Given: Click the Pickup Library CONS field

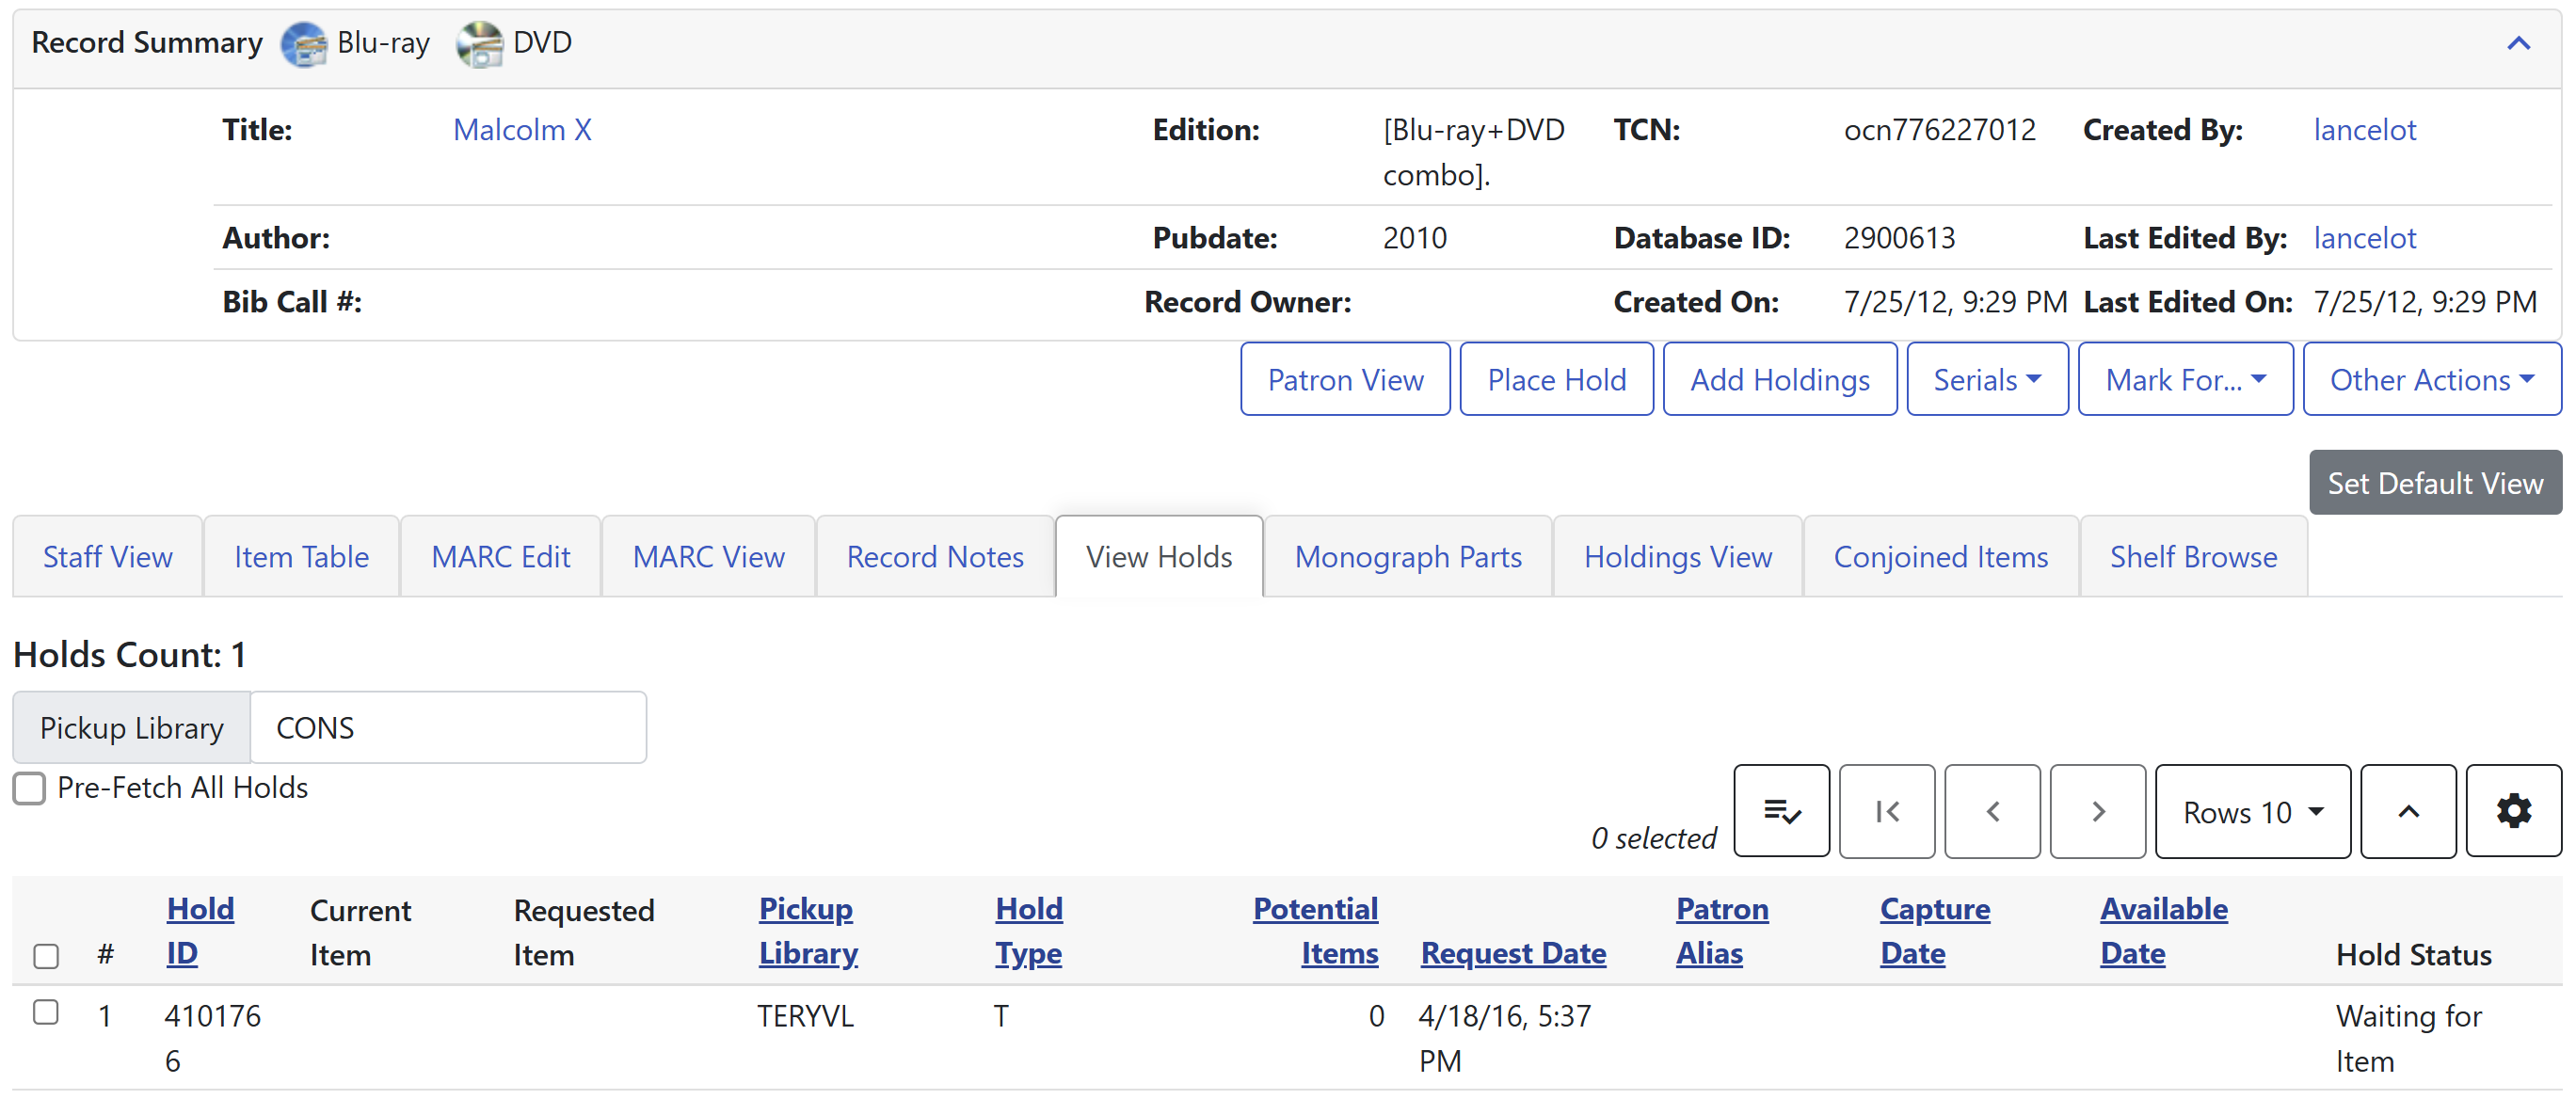Looking at the screenshot, I should coord(447,727).
